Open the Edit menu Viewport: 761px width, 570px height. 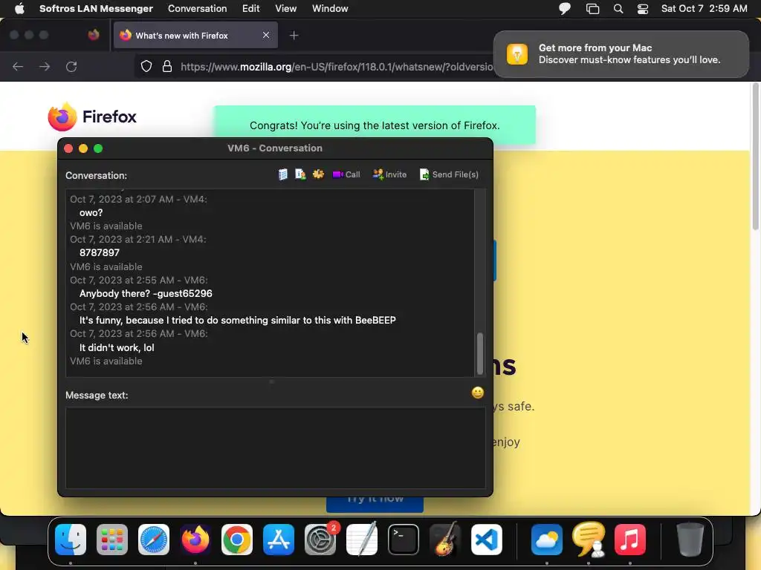251,8
